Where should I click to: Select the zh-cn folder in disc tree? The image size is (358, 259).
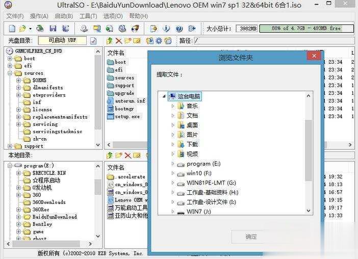39,139
